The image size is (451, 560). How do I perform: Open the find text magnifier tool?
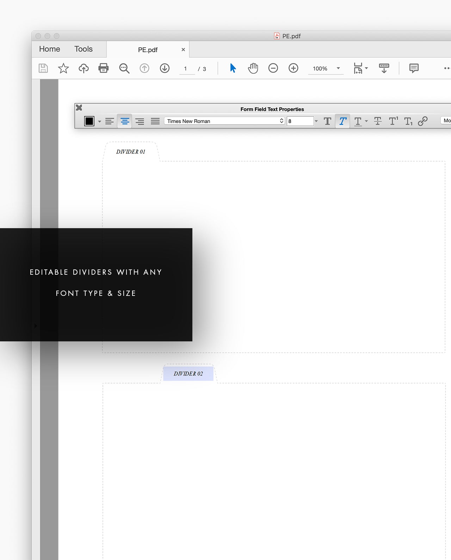point(124,68)
